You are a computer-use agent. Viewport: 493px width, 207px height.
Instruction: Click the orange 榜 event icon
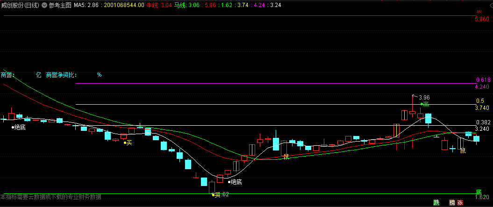click(x=452, y=203)
